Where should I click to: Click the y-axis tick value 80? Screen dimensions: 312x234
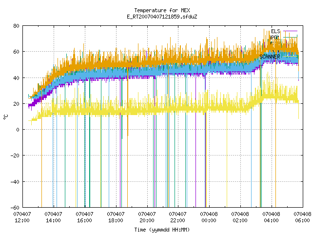(x=16, y=26)
